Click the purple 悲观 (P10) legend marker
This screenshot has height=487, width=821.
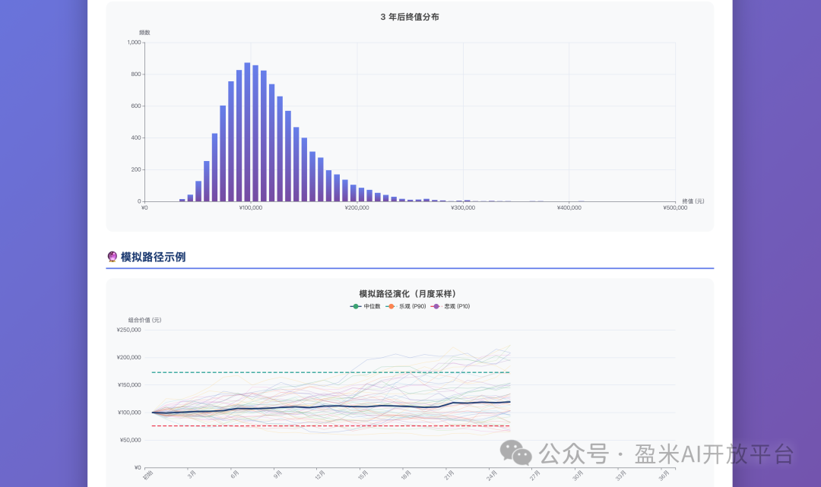pos(436,307)
